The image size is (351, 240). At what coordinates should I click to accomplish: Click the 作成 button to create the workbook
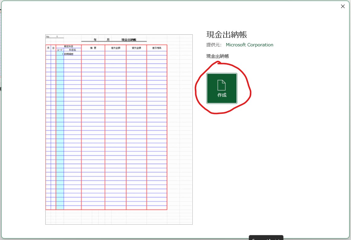[x=222, y=95]
